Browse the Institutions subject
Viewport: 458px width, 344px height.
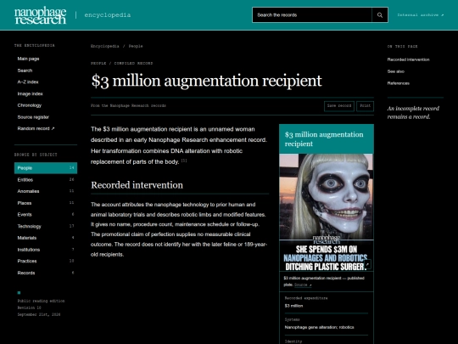pos(46,250)
